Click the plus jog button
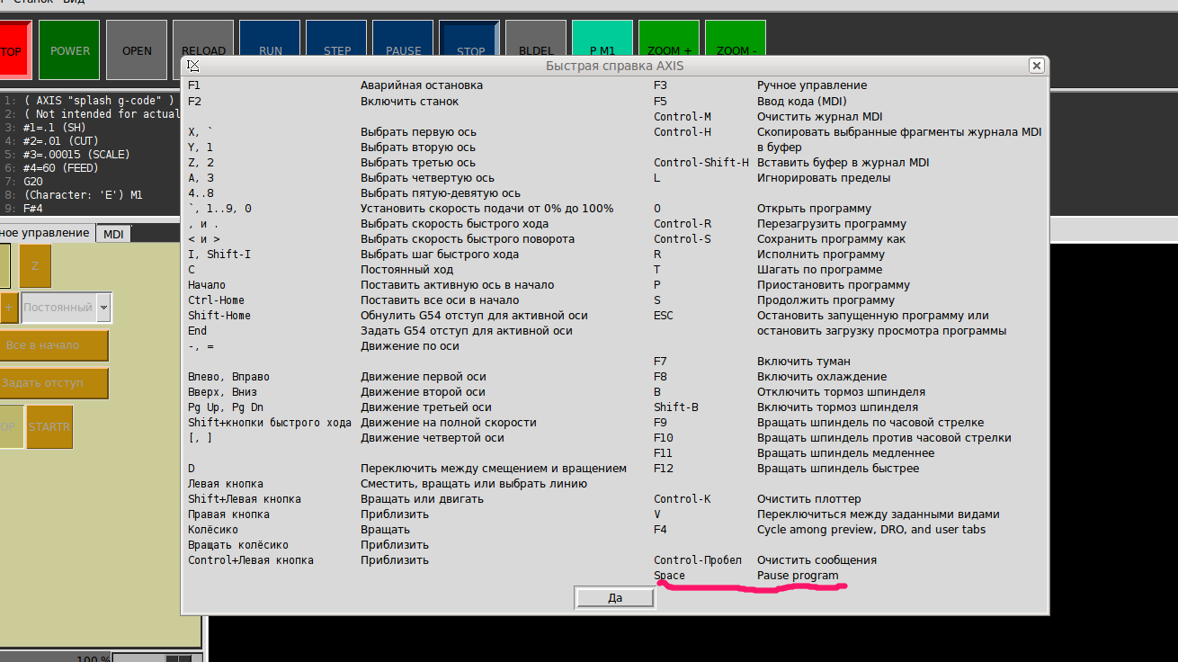 [x=9, y=307]
